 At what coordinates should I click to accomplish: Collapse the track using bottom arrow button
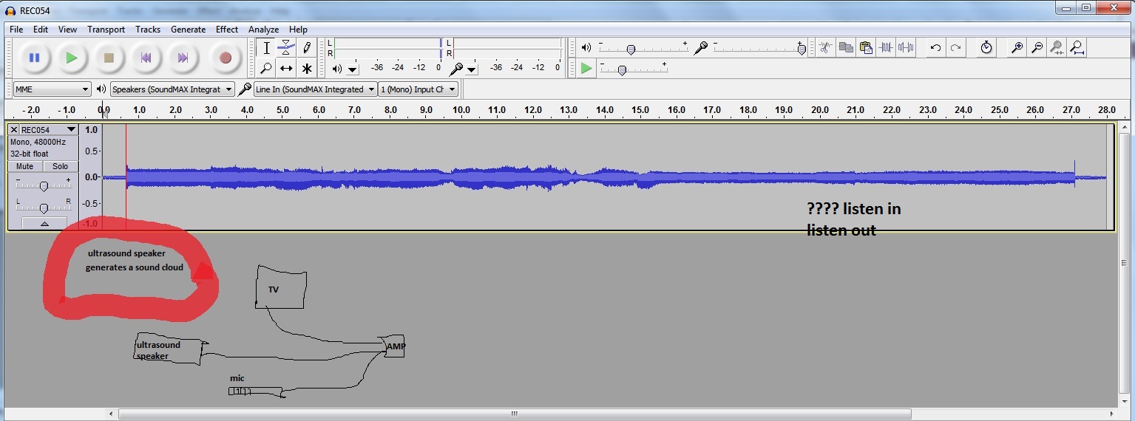tap(44, 223)
